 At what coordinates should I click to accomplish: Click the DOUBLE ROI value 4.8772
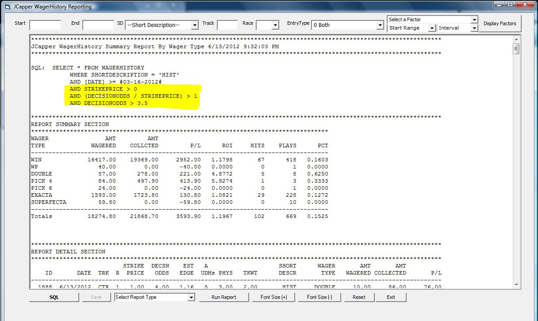pyautogui.click(x=222, y=174)
